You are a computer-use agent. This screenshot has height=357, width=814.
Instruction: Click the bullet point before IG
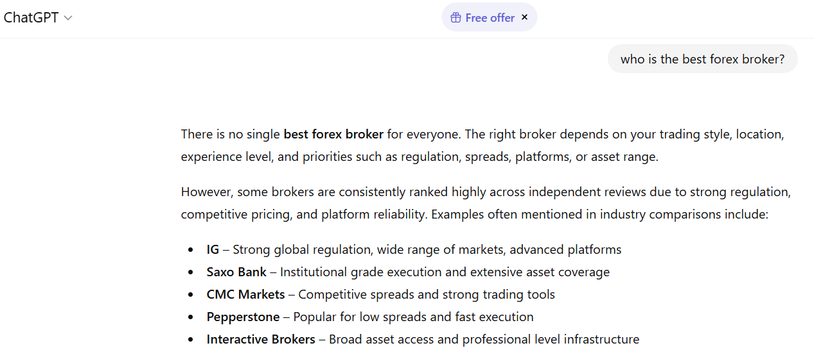tap(191, 250)
